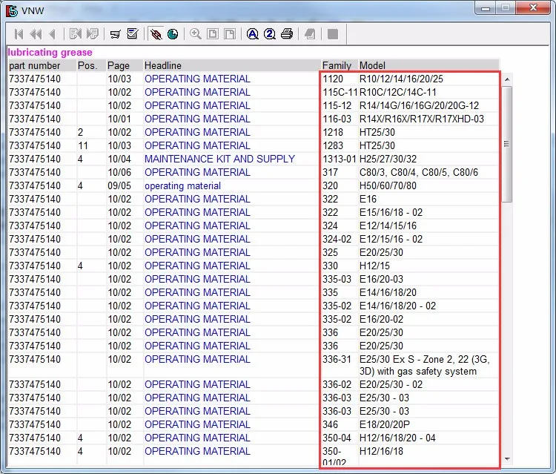Click the second page view icon
This screenshot has height=474, width=556.
click(x=230, y=34)
